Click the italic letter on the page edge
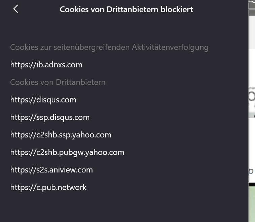The height and width of the screenshot is (222, 255). [251, 171]
